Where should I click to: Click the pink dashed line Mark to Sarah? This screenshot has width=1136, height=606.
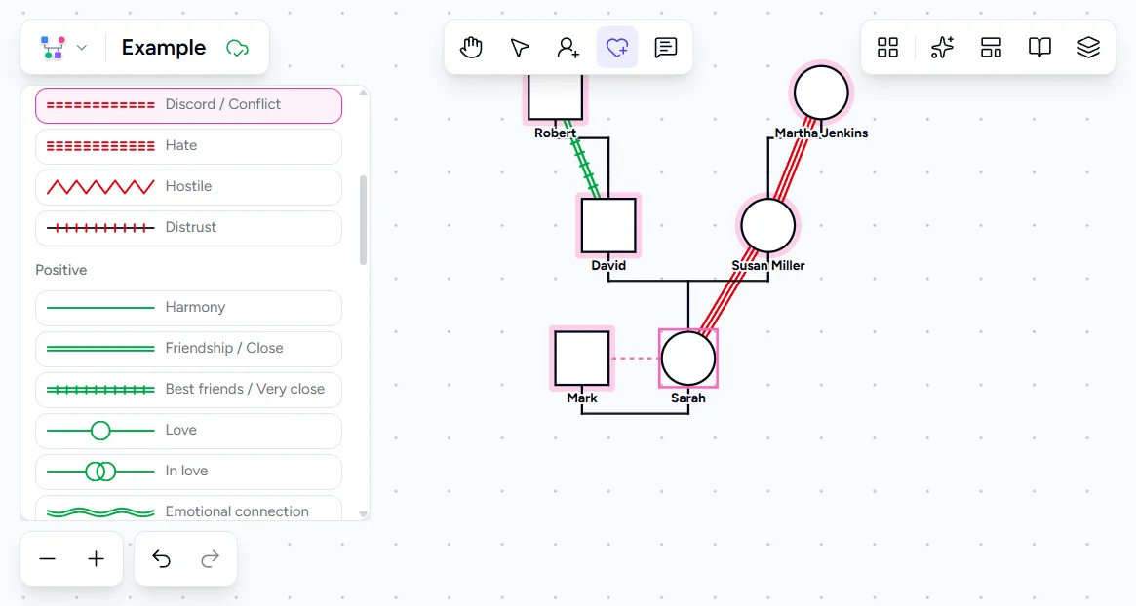pos(635,359)
